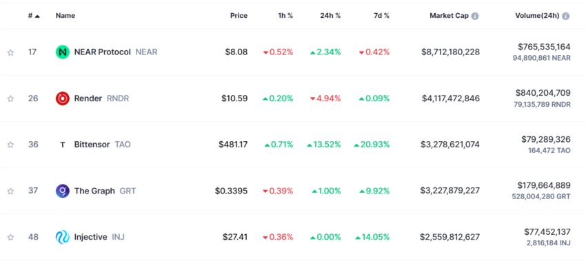The width and height of the screenshot is (586, 261).
Task: Click the Bittensor TAO logo
Action: [63, 145]
